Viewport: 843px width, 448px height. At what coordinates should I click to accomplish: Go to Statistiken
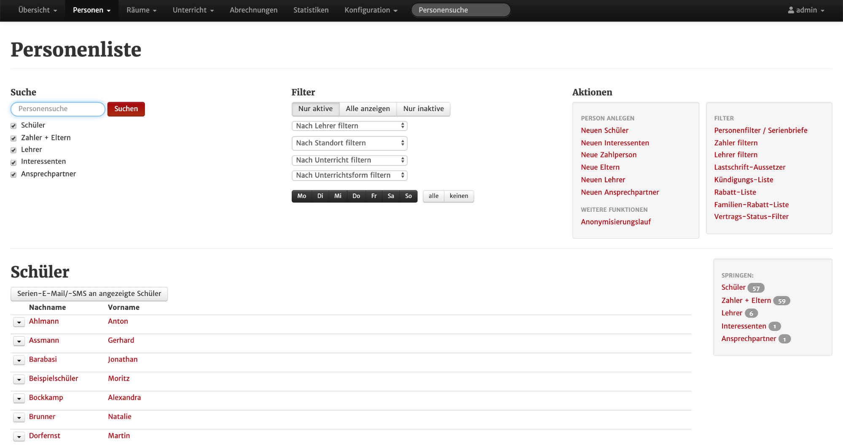(x=311, y=10)
